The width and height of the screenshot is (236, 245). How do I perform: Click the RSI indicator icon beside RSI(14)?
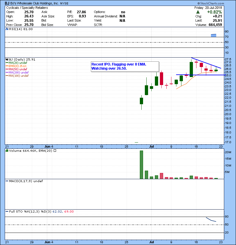7,29
